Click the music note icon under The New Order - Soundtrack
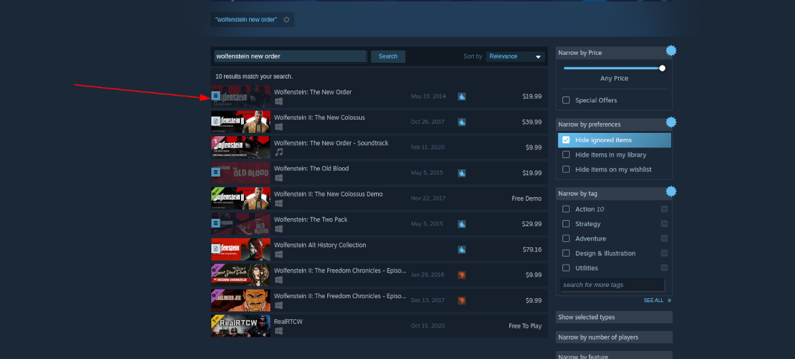The image size is (795, 359). pyautogui.click(x=279, y=152)
